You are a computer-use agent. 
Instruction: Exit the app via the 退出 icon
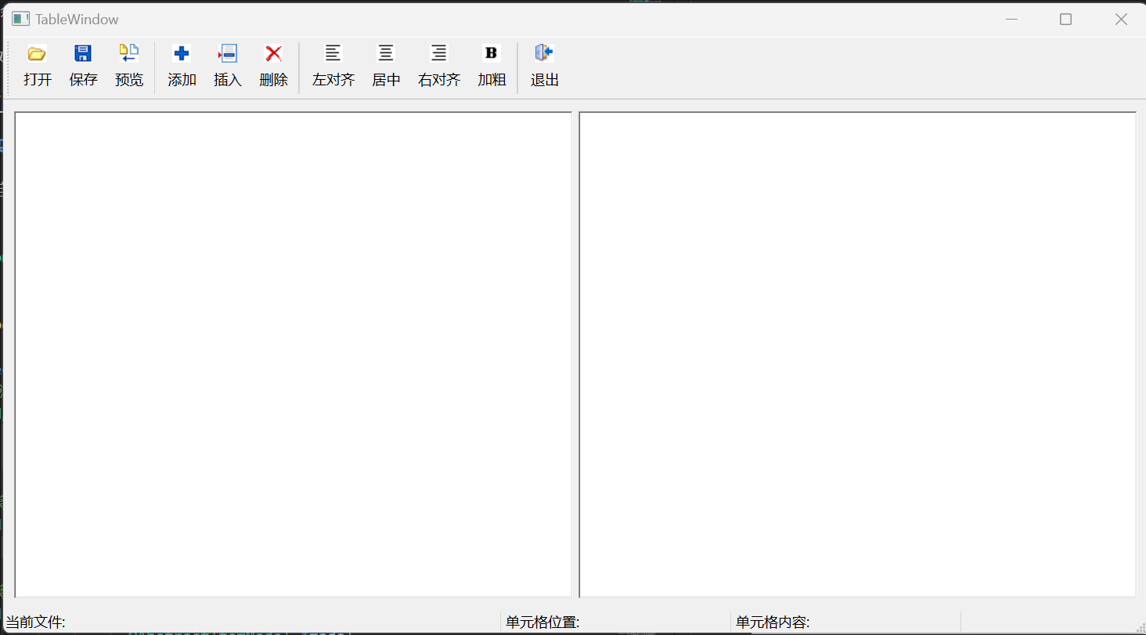point(545,54)
